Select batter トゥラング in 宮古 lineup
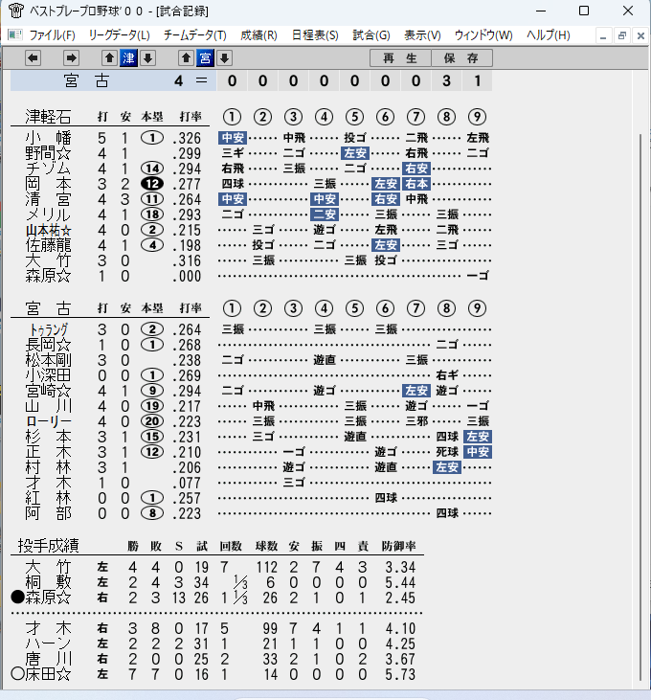This screenshot has height=700, width=651. (x=48, y=330)
